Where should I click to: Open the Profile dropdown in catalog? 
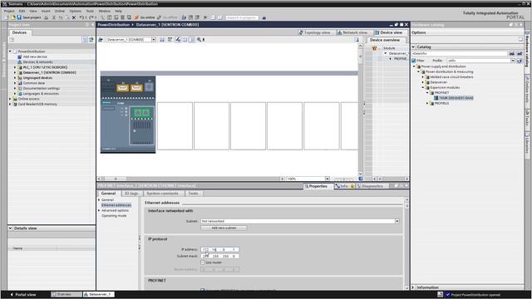pyautogui.click(x=513, y=61)
